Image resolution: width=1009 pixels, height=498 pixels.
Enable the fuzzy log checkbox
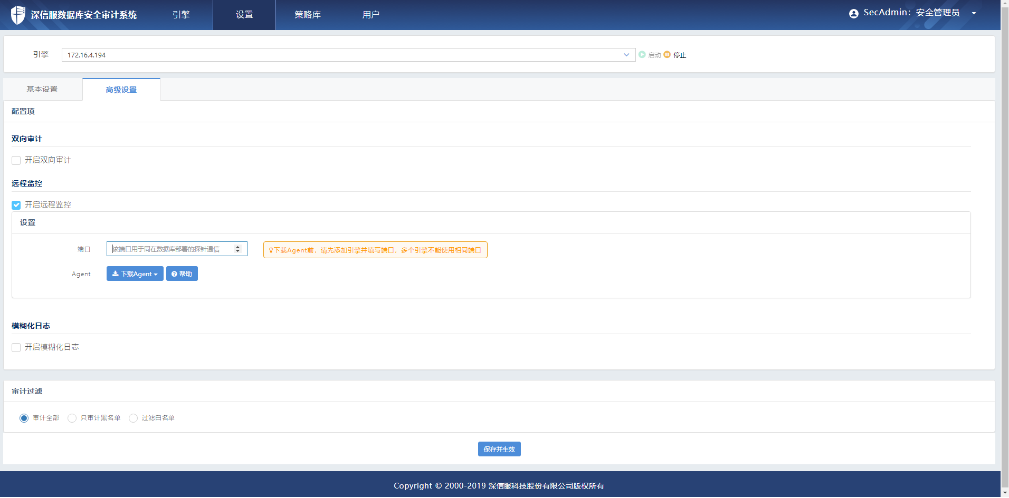16,347
